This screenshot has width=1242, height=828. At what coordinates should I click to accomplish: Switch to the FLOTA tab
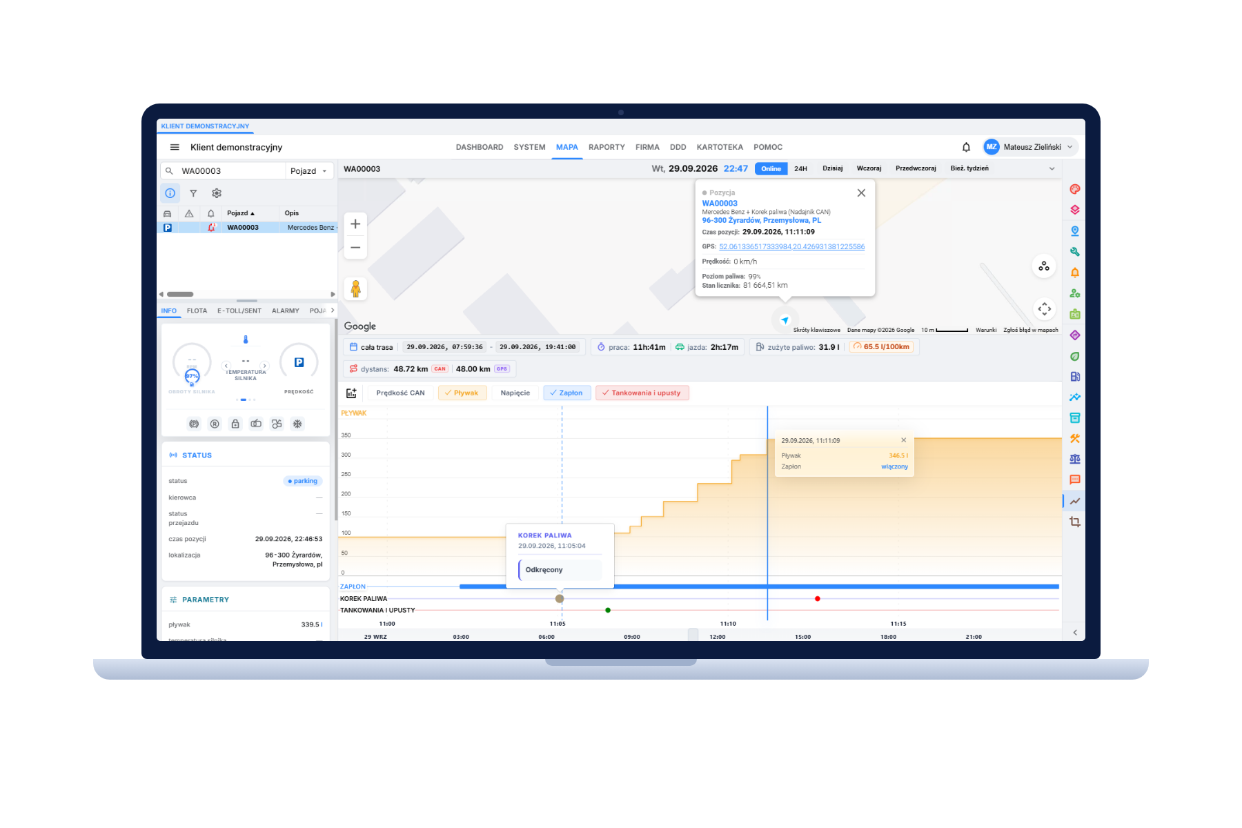[197, 311]
